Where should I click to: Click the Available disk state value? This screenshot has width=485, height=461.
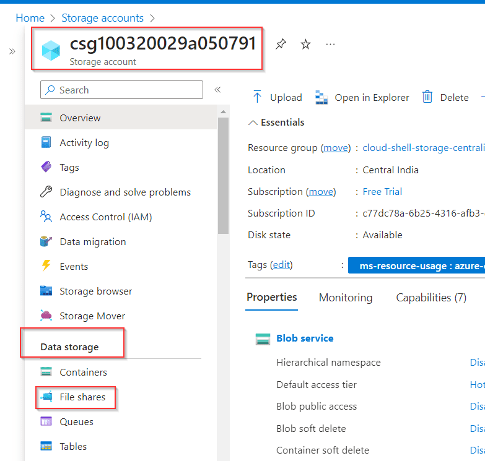(382, 235)
